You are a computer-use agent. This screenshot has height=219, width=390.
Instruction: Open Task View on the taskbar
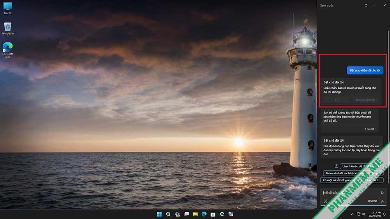(186, 214)
